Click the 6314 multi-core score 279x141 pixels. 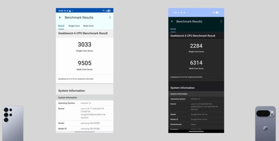pos(196,63)
